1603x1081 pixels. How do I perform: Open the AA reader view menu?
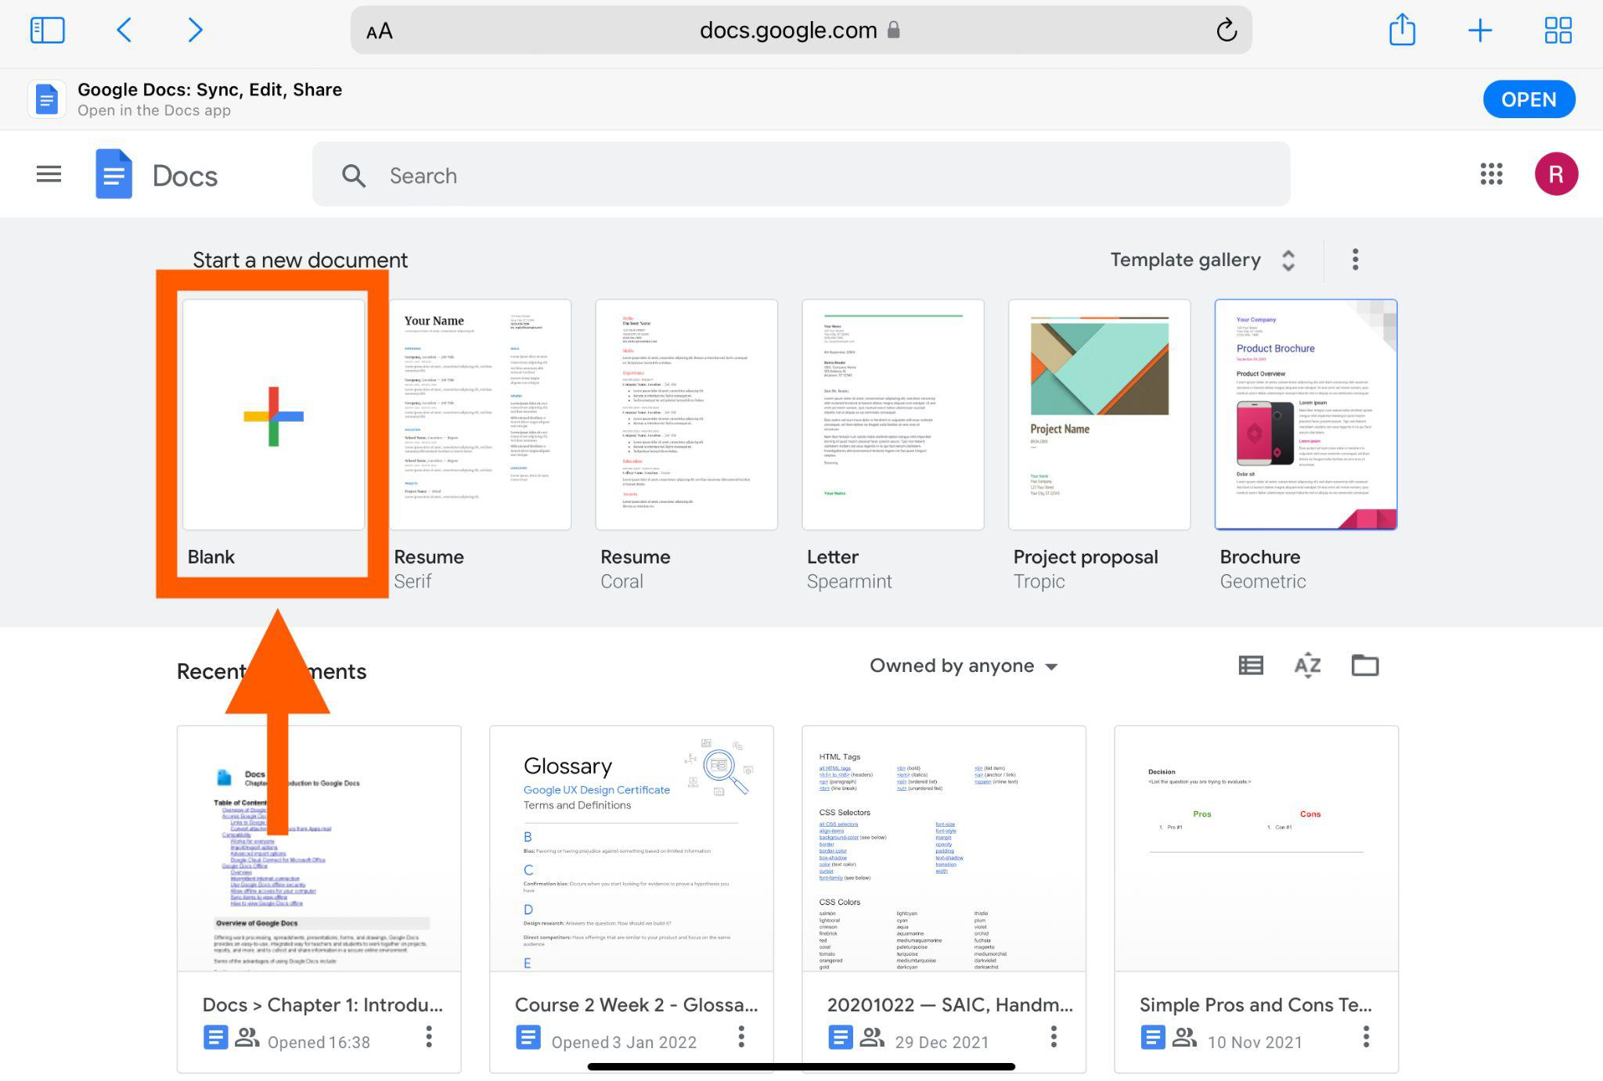click(x=380, y=31)
